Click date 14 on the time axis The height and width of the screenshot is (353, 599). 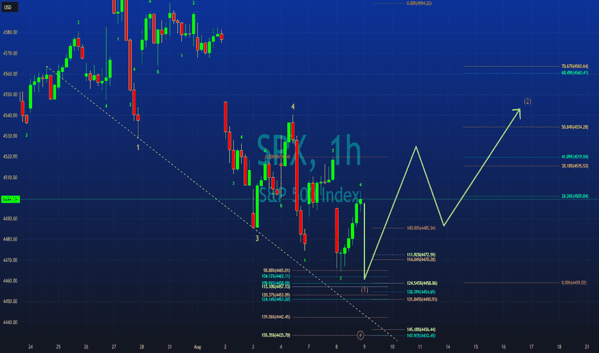click(448, 347)
